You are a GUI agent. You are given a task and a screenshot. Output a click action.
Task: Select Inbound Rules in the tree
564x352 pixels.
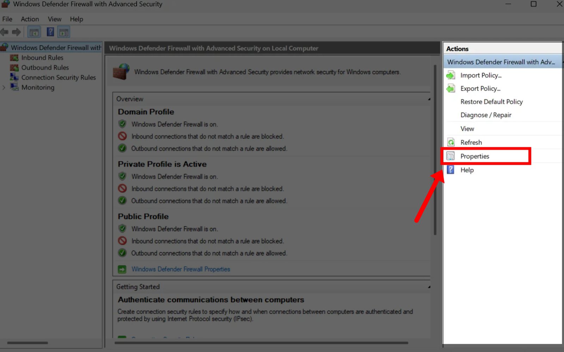click(42, 58)
